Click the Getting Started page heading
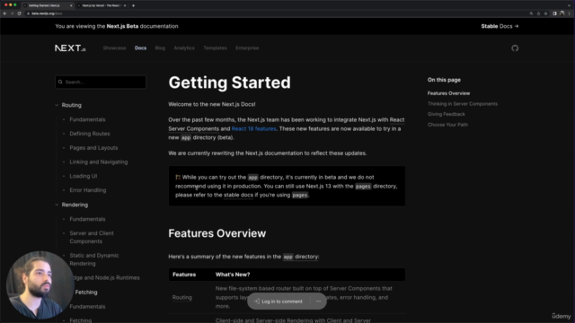Screen dimensions: 575x323 point(230,83)
